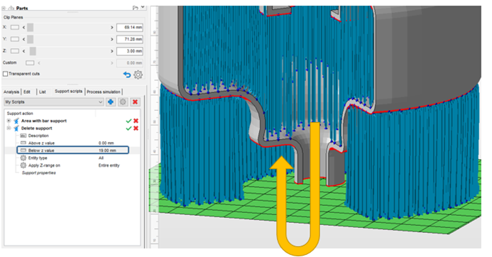Collapse the Delete support tree node
This screenshot has width=492, height=257.
9,128
